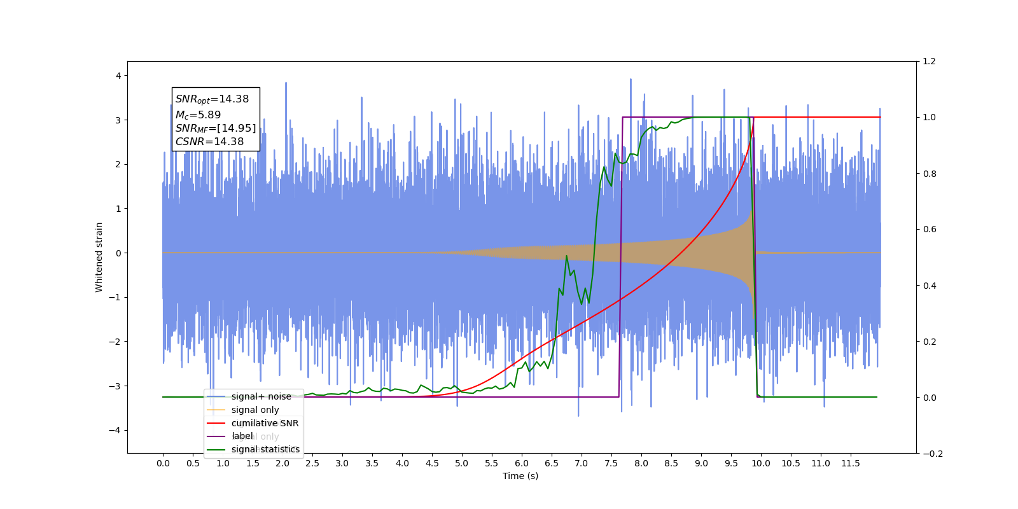Click the x-axis tick label 0.5
The height and width of the screenshot is (509, 1018).
click(x=193, y=463)
